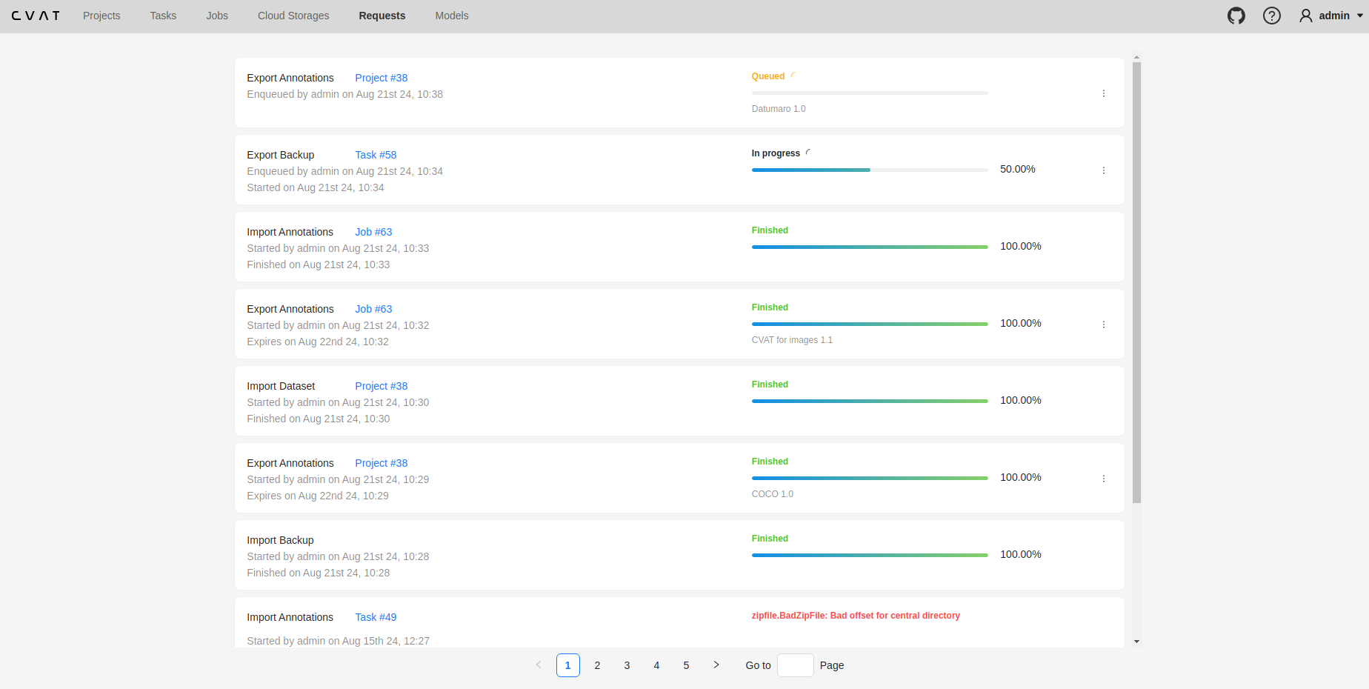Expand the admin user dropdown
This screenshot has height=689, width=1369.
click(x=1359, y=16)
